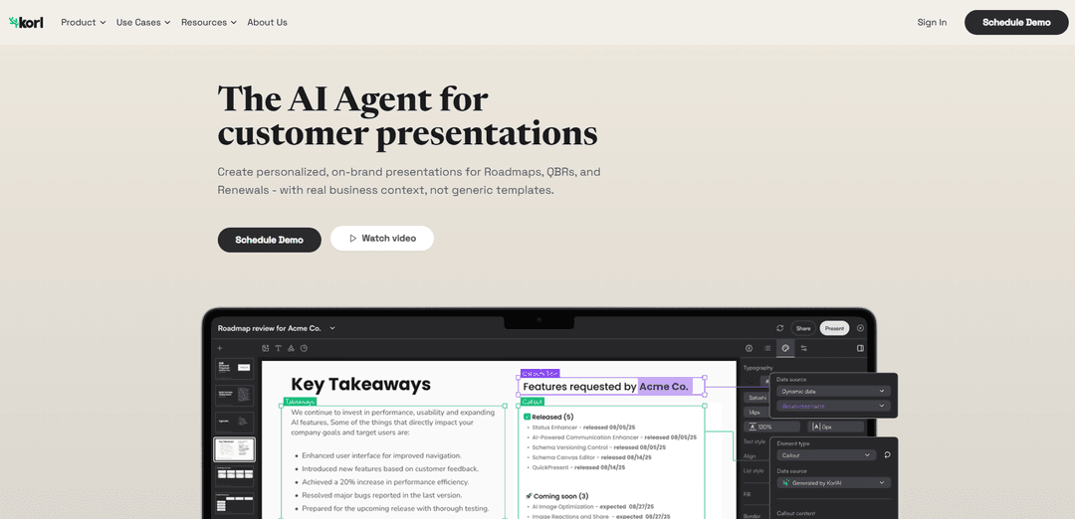
Task: Open the style palette panel icon
Action: click(x=785, y=348)
